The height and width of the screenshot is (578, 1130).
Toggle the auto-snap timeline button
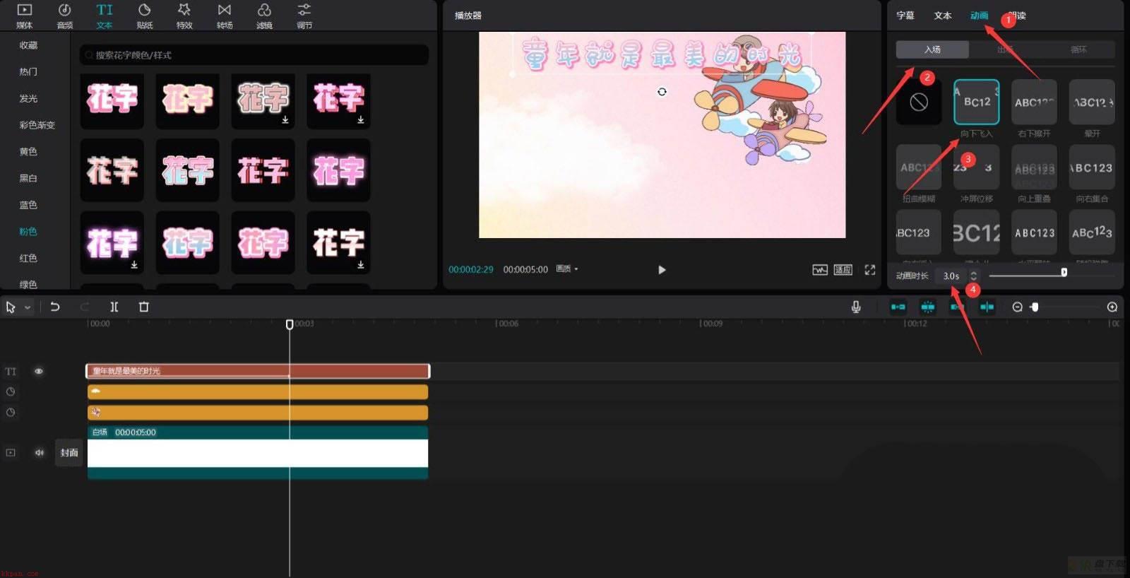[927, 307]
